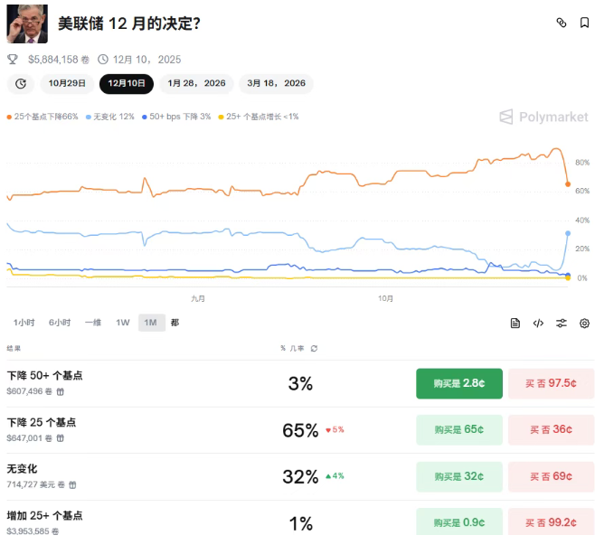Bookmark this Fed decision market
Image resolution: width=595 pixels, height=554 pixels.
pos(584,23)
